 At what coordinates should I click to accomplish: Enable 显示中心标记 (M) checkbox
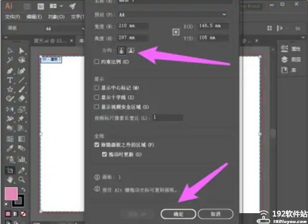(x=97, y=88)
